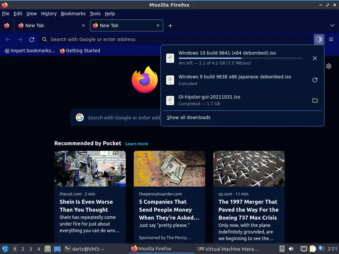
Task: Click the dollar bills article thumbnail
Action: [169, 168]
